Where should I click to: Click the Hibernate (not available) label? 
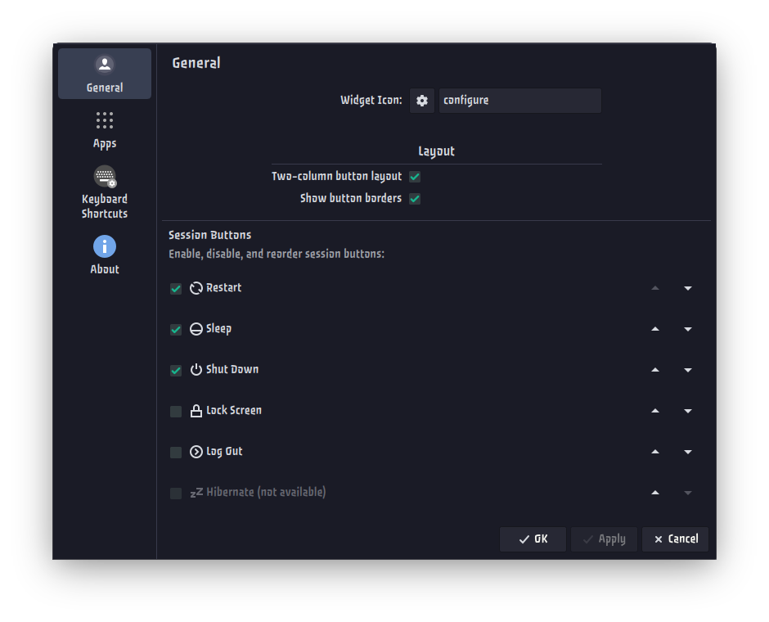coord(266,493)
